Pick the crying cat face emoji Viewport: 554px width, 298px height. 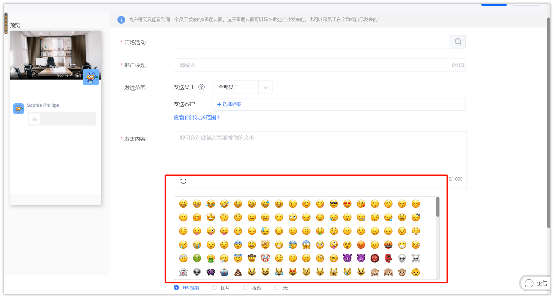347,272
